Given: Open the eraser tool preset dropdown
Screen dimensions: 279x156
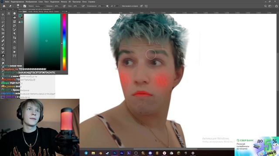Looking at the screenshot, I should [x=13, y=6].
